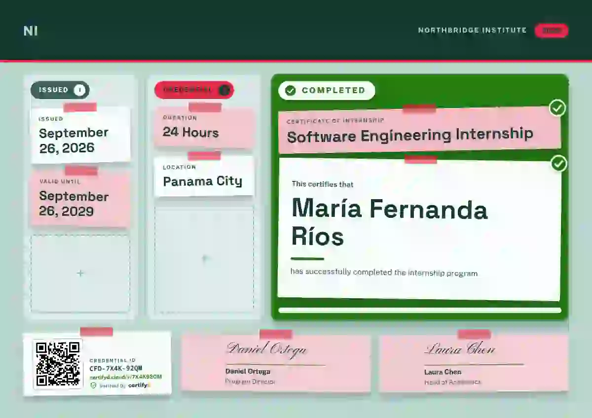Add a card with plus in ISSUED column
The width and height of the screenshot is (592, 418).
[x=80, y=274]
